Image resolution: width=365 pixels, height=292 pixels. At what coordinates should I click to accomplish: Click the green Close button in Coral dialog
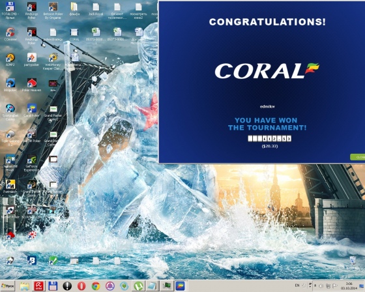coord(358,157)
